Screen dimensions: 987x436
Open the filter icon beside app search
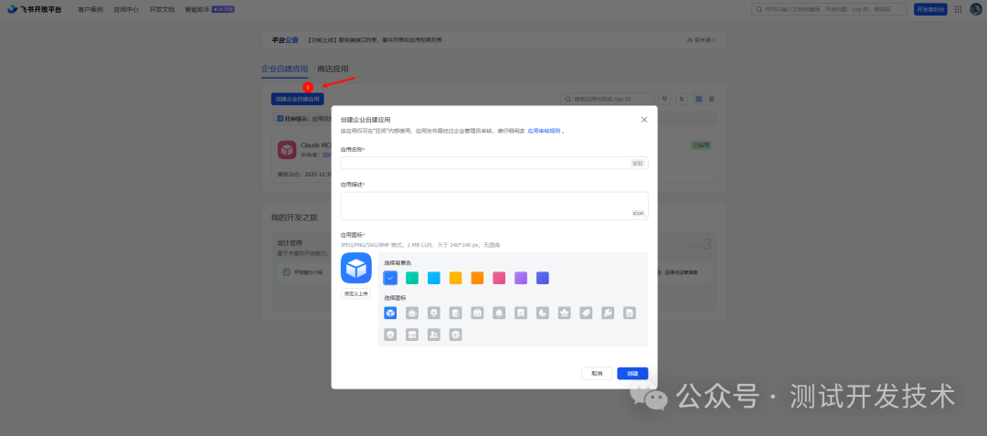664,99
